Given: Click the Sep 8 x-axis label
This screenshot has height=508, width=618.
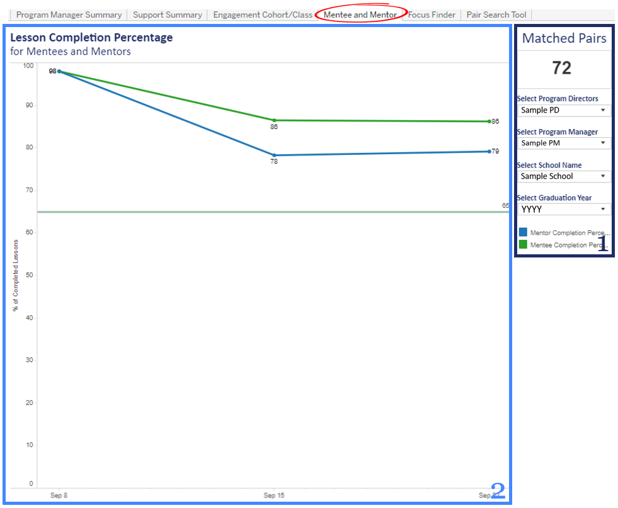Looking at the screenshot, I should pyautogui.click(x=59, y=495).
